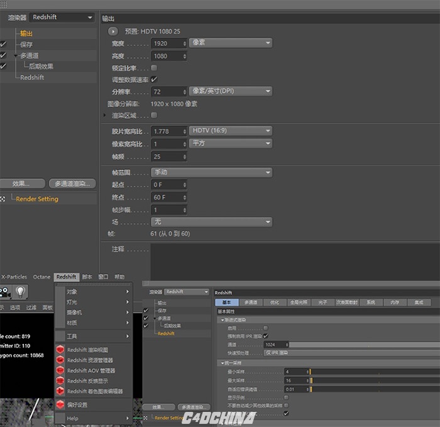Open the 像素 unit dropdown beside 宽度
The width and height of the screenshot is (440, 427).
[x=231, y=43]
